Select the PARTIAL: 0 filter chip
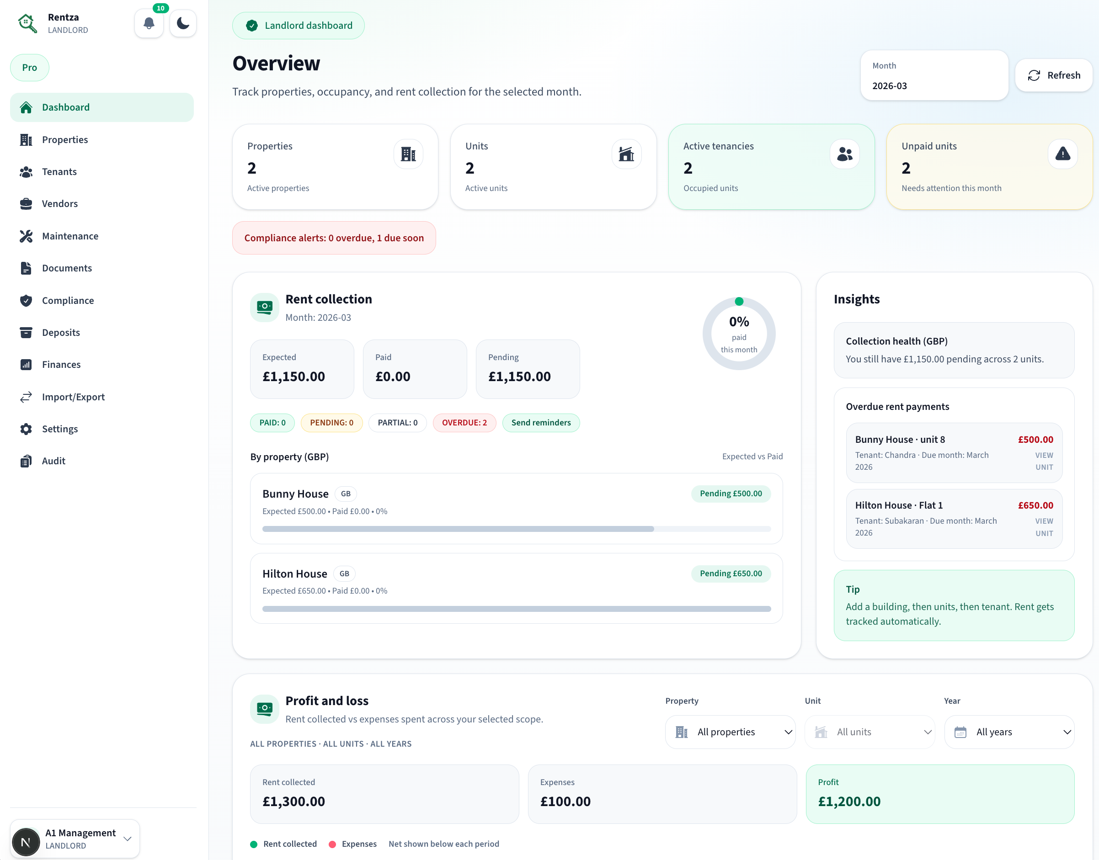The width and height of the screenshot is (1099, 860). (397, 422)
